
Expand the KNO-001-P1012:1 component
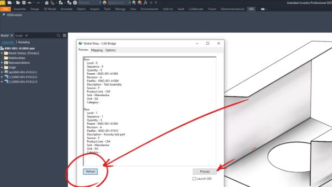coord(2,72)
